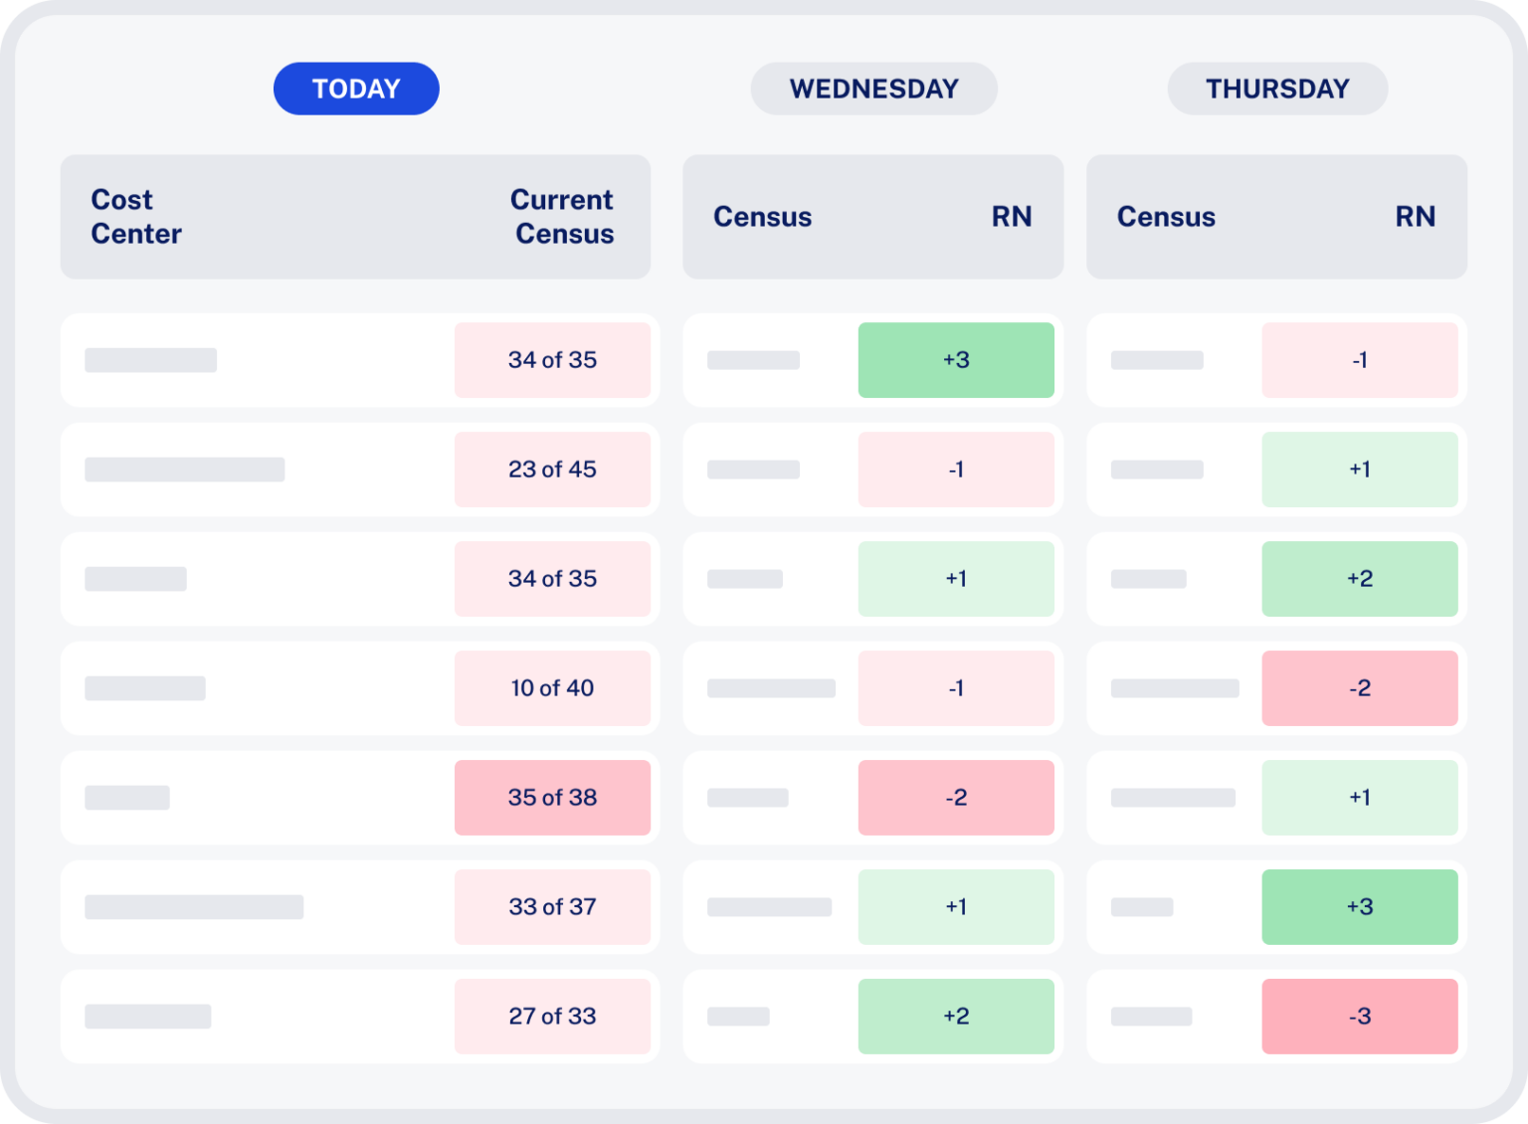Click the 33 of 37 census badge
1528x1124 pixels.
[553, 906]
